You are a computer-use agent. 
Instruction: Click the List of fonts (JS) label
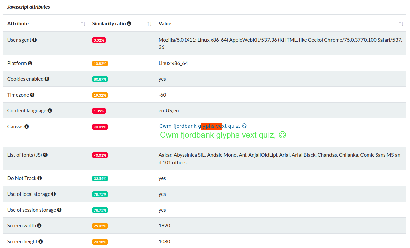(x=25, y=155)
